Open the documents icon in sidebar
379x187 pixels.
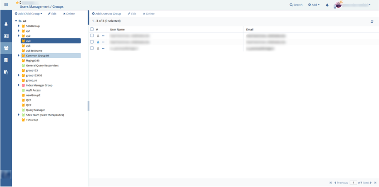(x=6, y=72)
